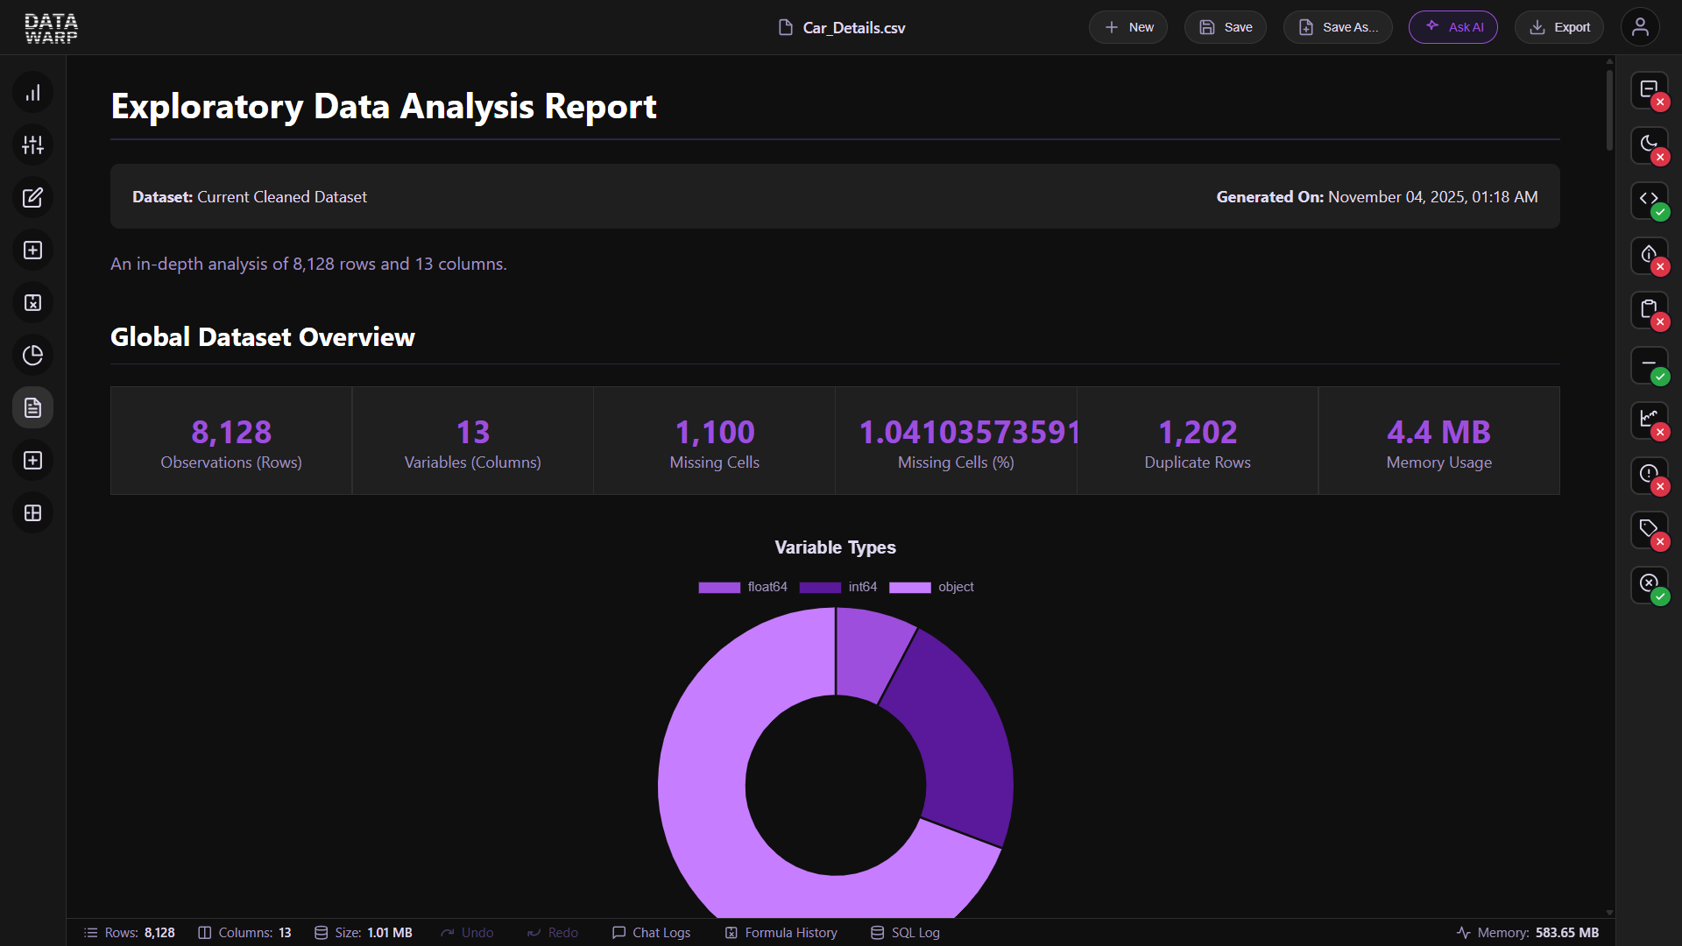1682x946 pixels.
Task: Click the tag icon in right sidebar
Action: pos(1649,529)
